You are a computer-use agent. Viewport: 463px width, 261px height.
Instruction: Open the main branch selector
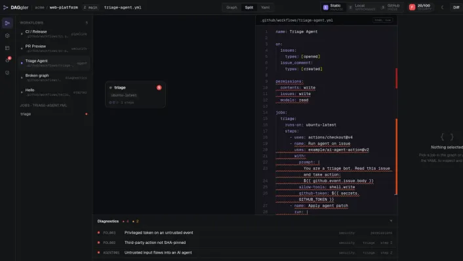(x=90, y=7)
